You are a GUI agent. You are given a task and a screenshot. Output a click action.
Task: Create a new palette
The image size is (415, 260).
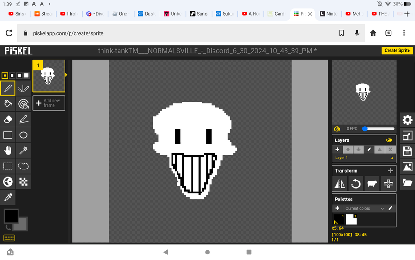click(x=337, y=208)
